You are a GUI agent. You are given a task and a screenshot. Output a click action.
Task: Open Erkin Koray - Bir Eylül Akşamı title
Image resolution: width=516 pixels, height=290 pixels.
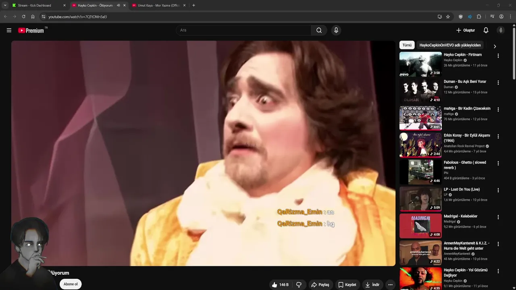[x=467, y=138]
